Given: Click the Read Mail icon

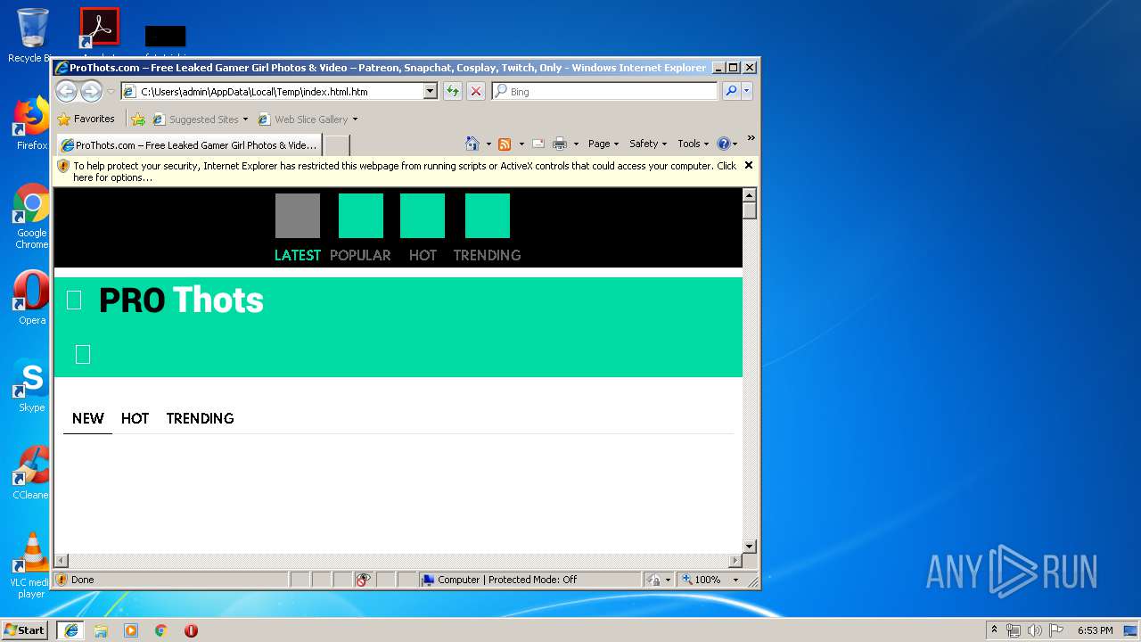Looking at the screenshot, I should [x=538, y=144].
